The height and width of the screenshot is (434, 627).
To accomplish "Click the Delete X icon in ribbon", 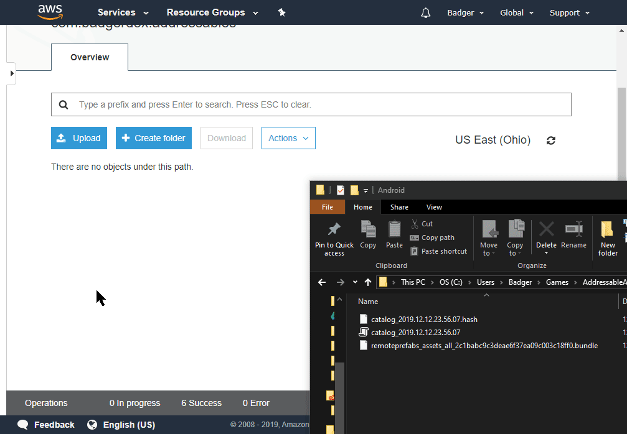I will click(546, 229).
